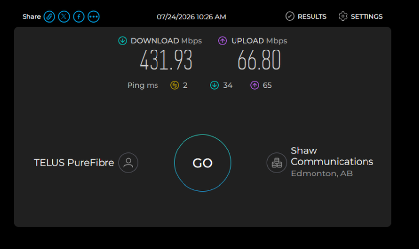Click the teal download ping icon
419x249 pixels.
[214, 85]
